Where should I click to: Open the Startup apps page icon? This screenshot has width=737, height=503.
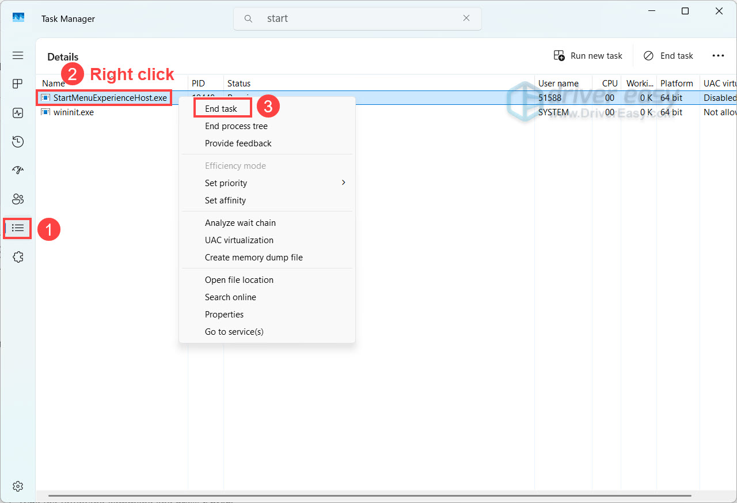tap(18, 171)
